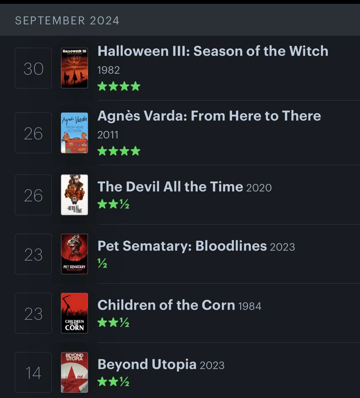
Task: Click the day 30 date box
Action: (33, 68)
